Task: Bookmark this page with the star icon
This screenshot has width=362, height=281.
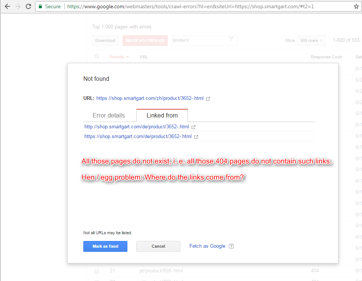Action: point(356,6)
